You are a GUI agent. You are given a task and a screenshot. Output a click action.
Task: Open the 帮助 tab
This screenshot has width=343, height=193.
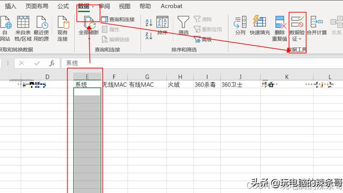[145, 6]
